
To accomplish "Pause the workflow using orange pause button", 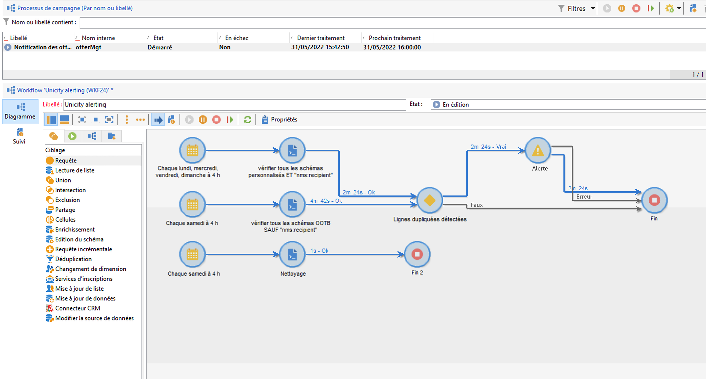I will coord(203,120).
